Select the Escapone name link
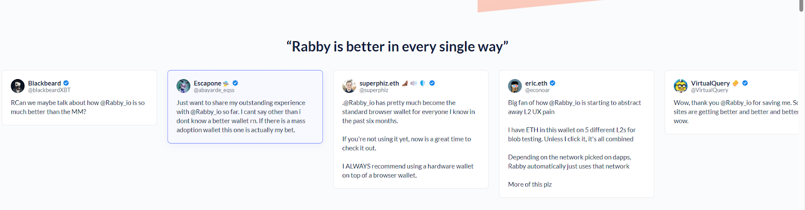Viewport: 805px width, 210px height. click(x=207, y=83)
